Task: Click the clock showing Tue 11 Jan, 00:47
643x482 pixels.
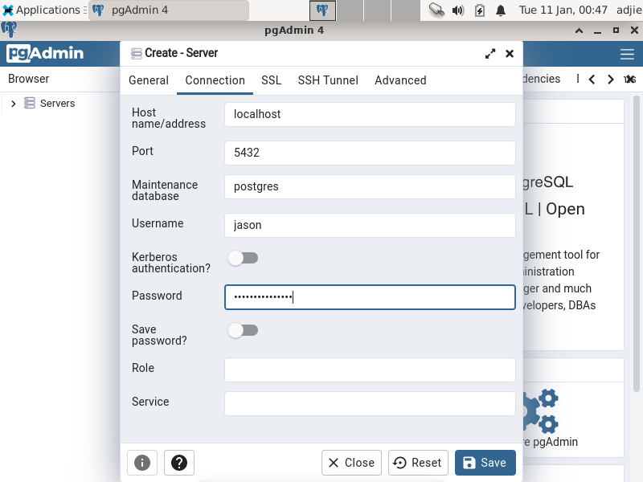Action: click(x=563, y=10)
